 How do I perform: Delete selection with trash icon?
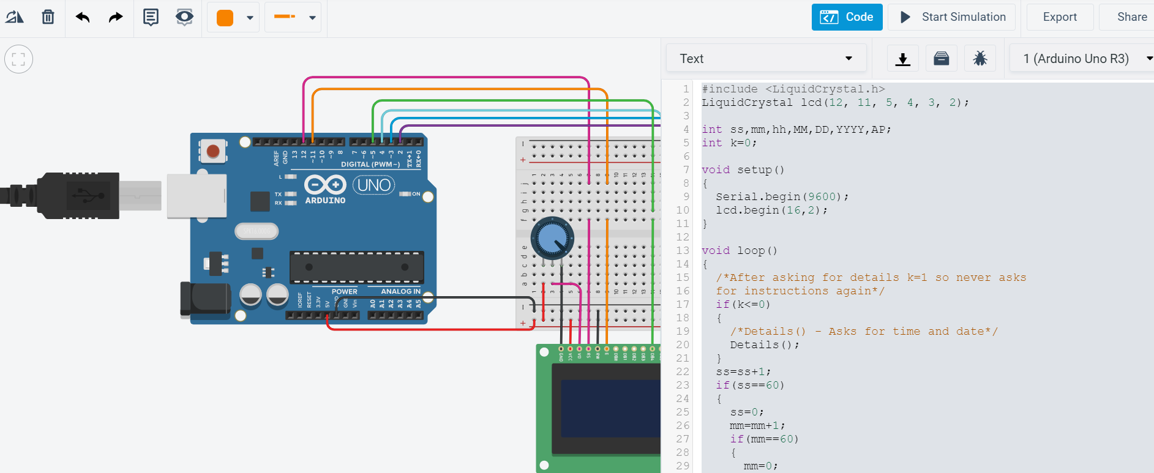click(x=48, y=17)
